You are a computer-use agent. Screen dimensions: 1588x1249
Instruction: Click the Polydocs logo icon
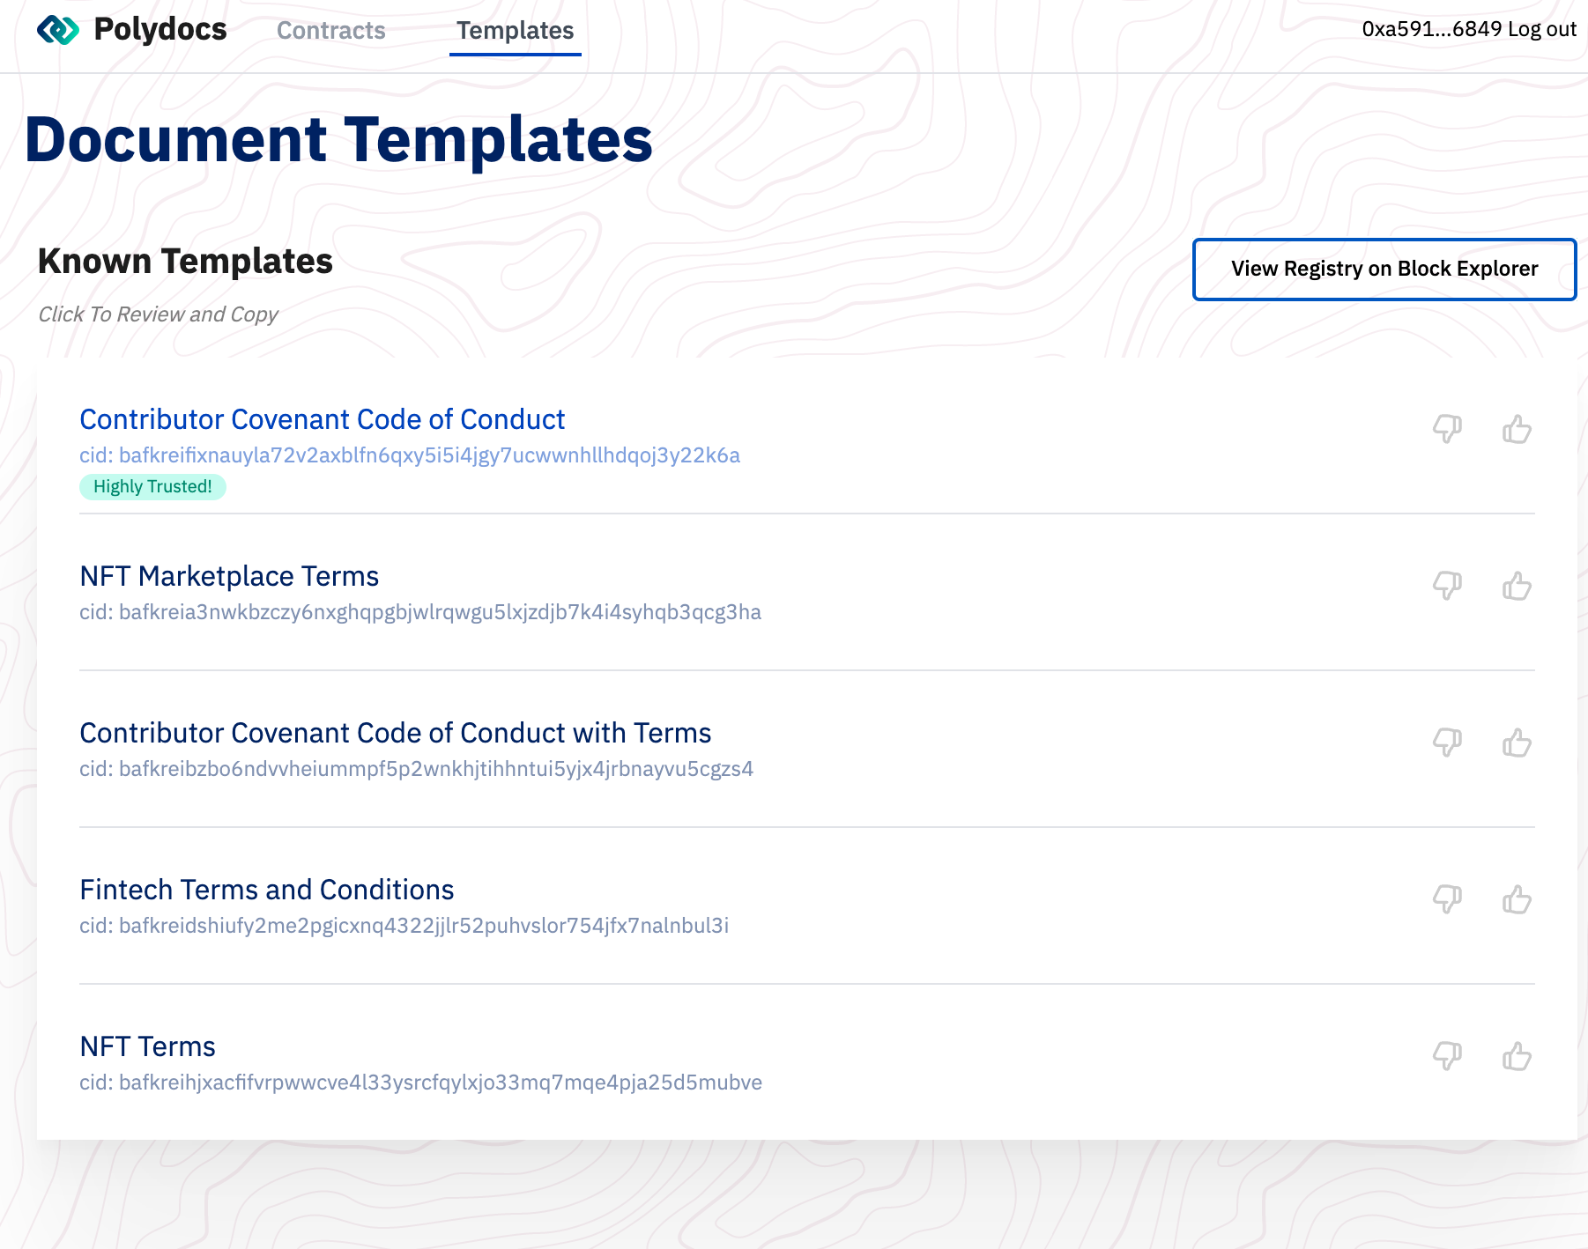(57, 30)
